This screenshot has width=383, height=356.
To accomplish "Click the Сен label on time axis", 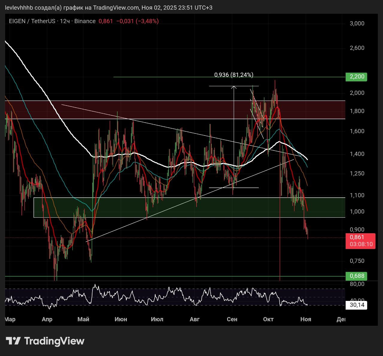I will click(x=232, y=319).
